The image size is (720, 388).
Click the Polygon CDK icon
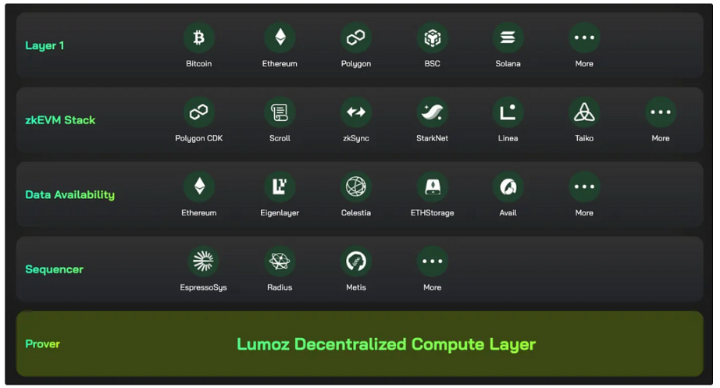199,112
